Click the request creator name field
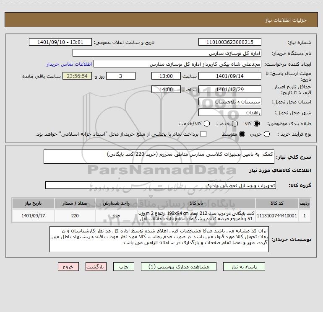The image size is (323, 312). click(177, 64)
